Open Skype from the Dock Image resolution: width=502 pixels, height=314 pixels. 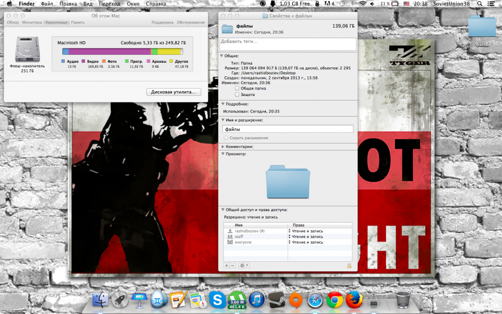pos(217,300)
